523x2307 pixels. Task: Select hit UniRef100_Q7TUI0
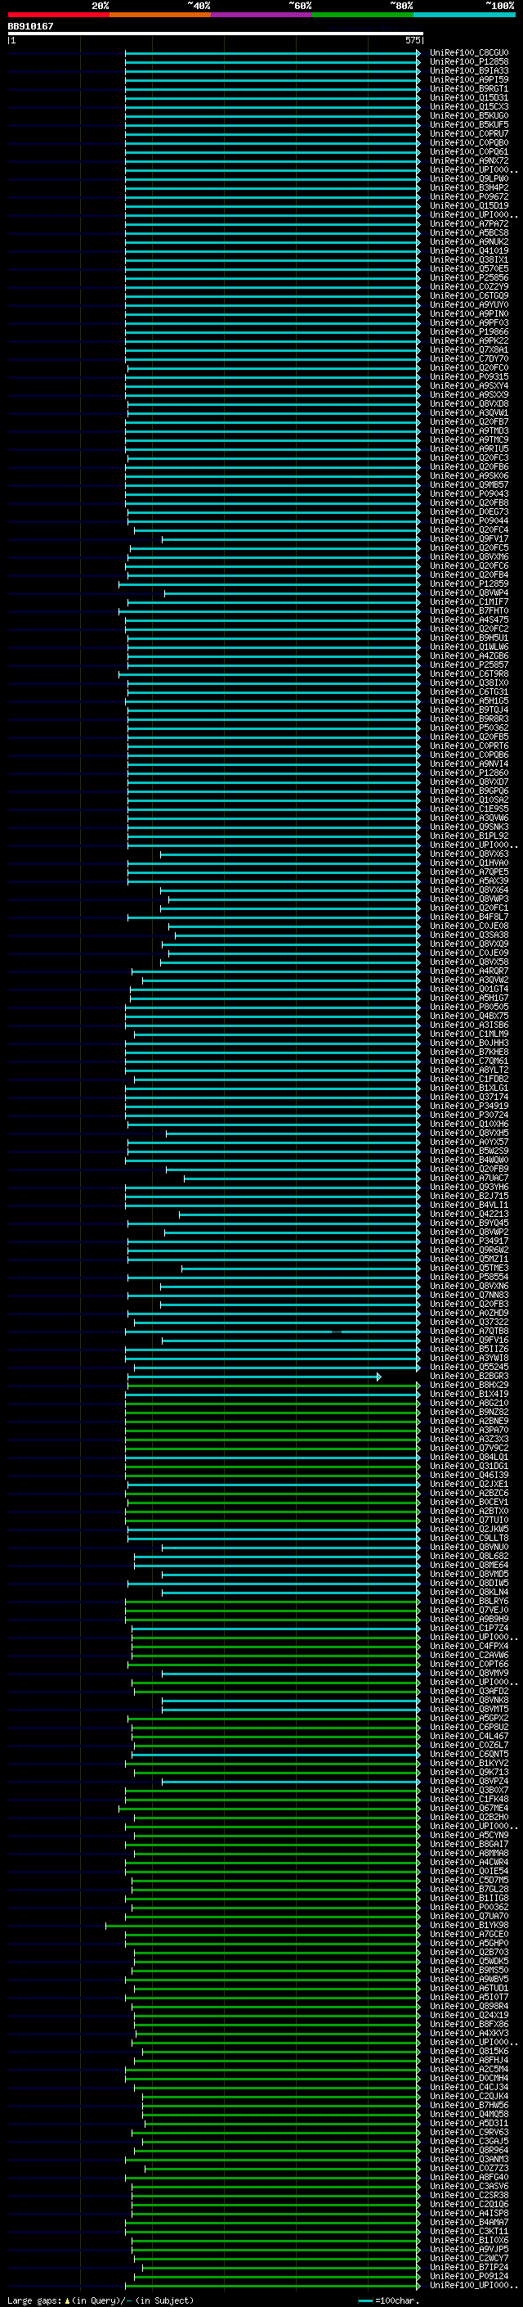point(469,1520)
